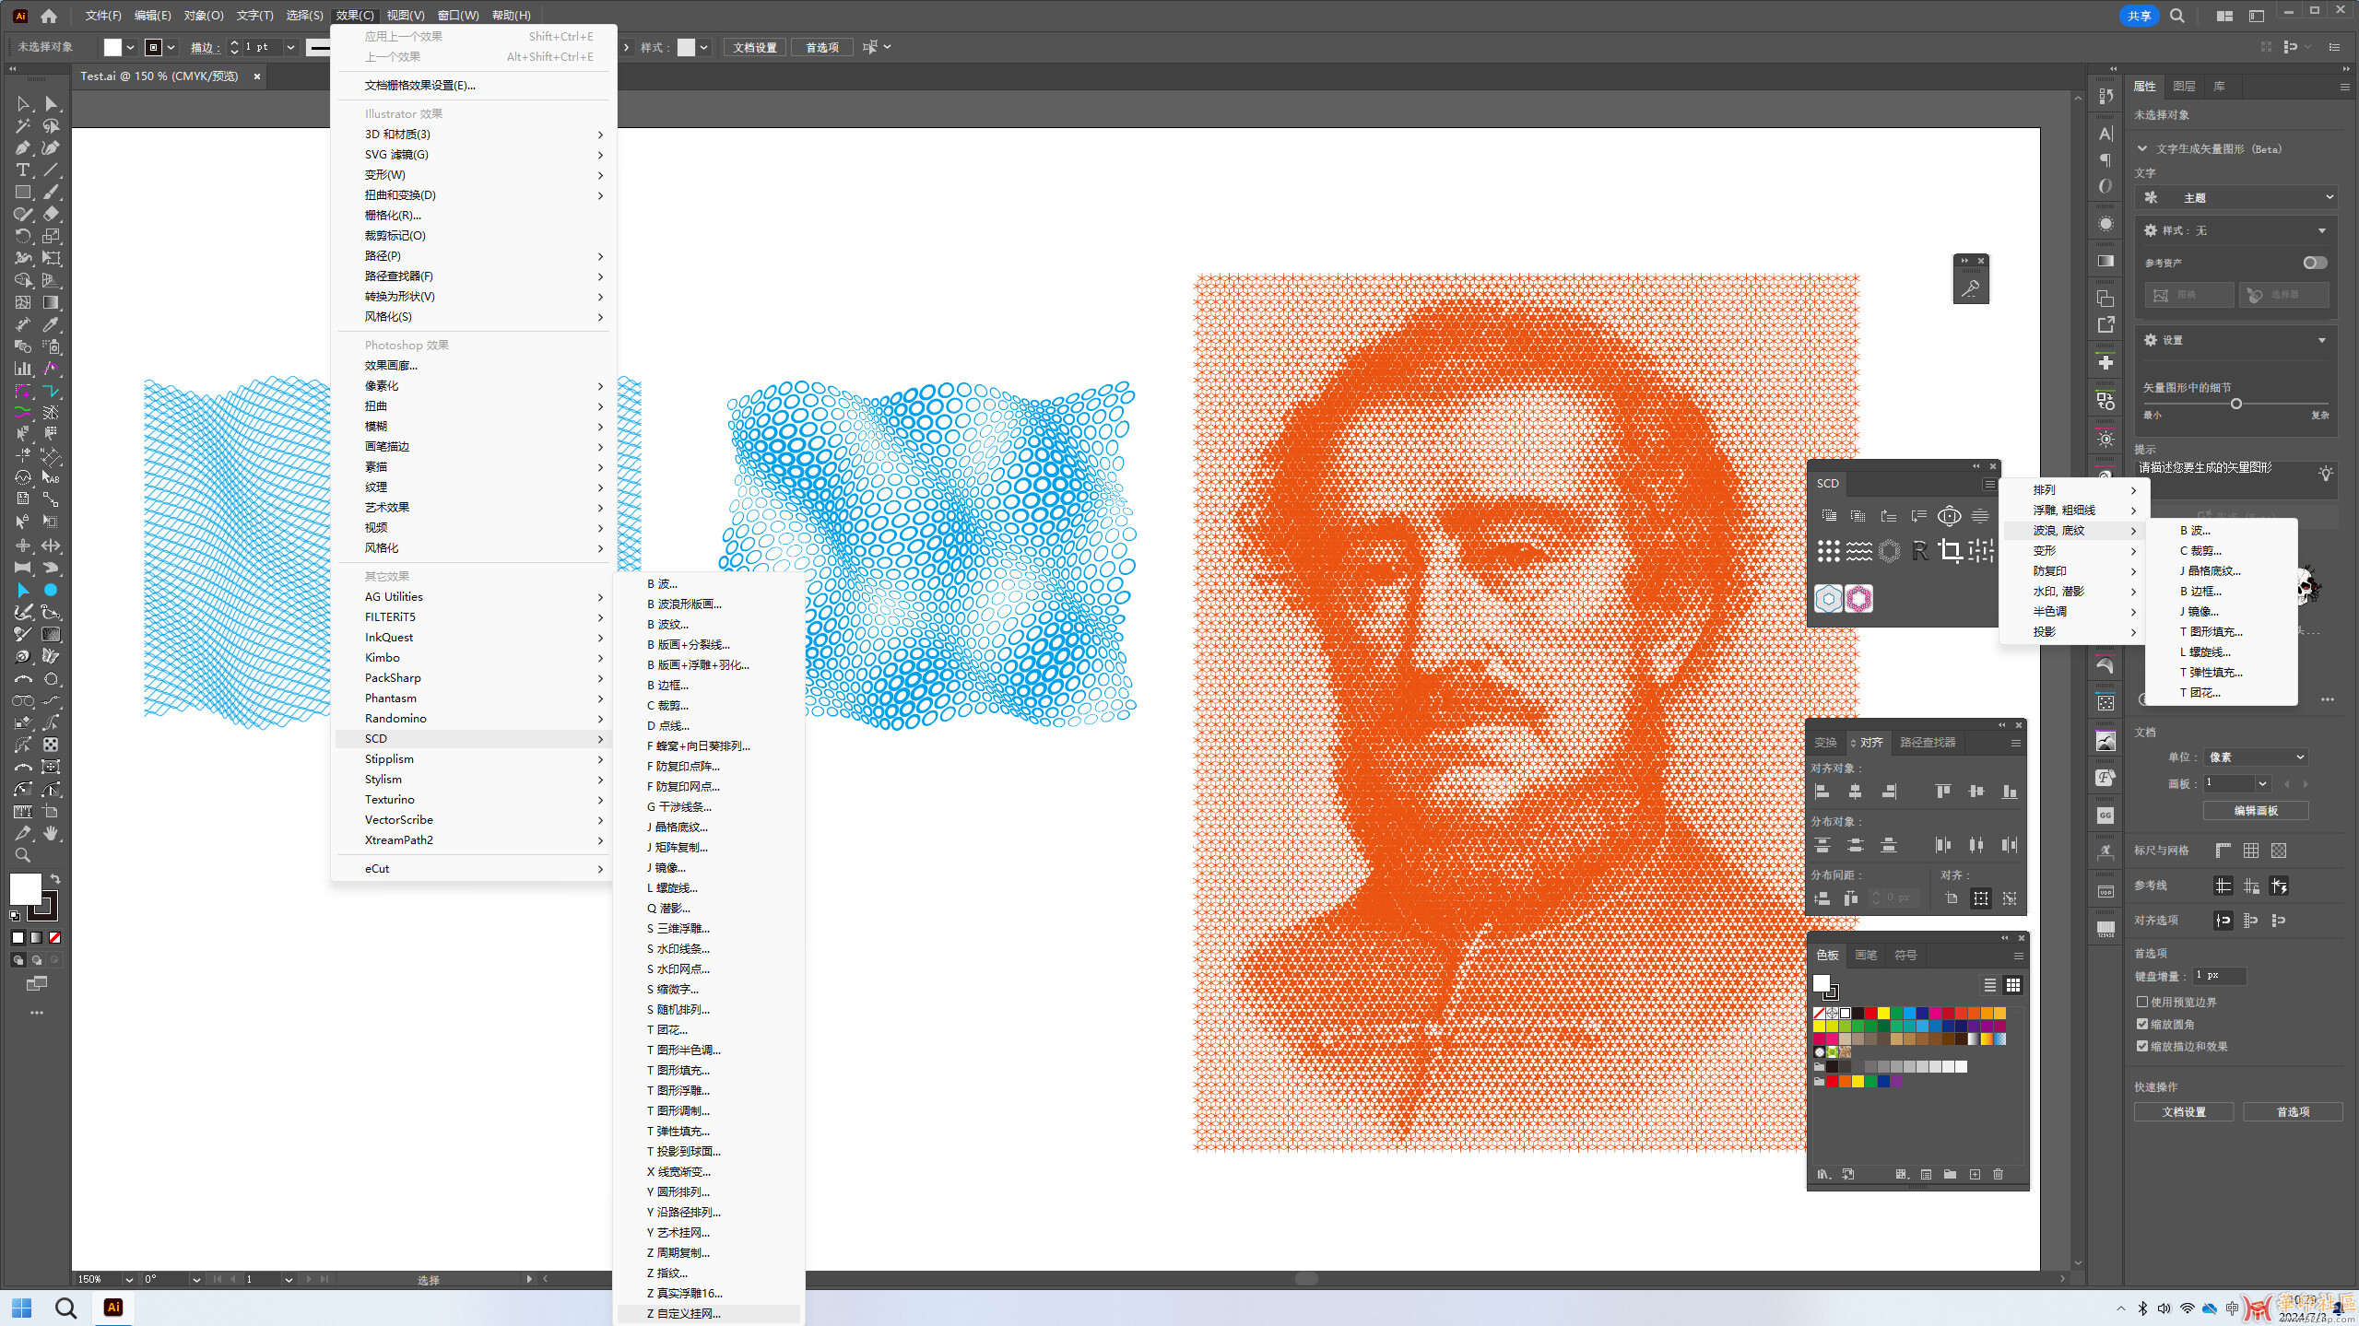This screenshot has height=1326, width=2359.
Task: Switch swatches to list view
Action: 1989,985
